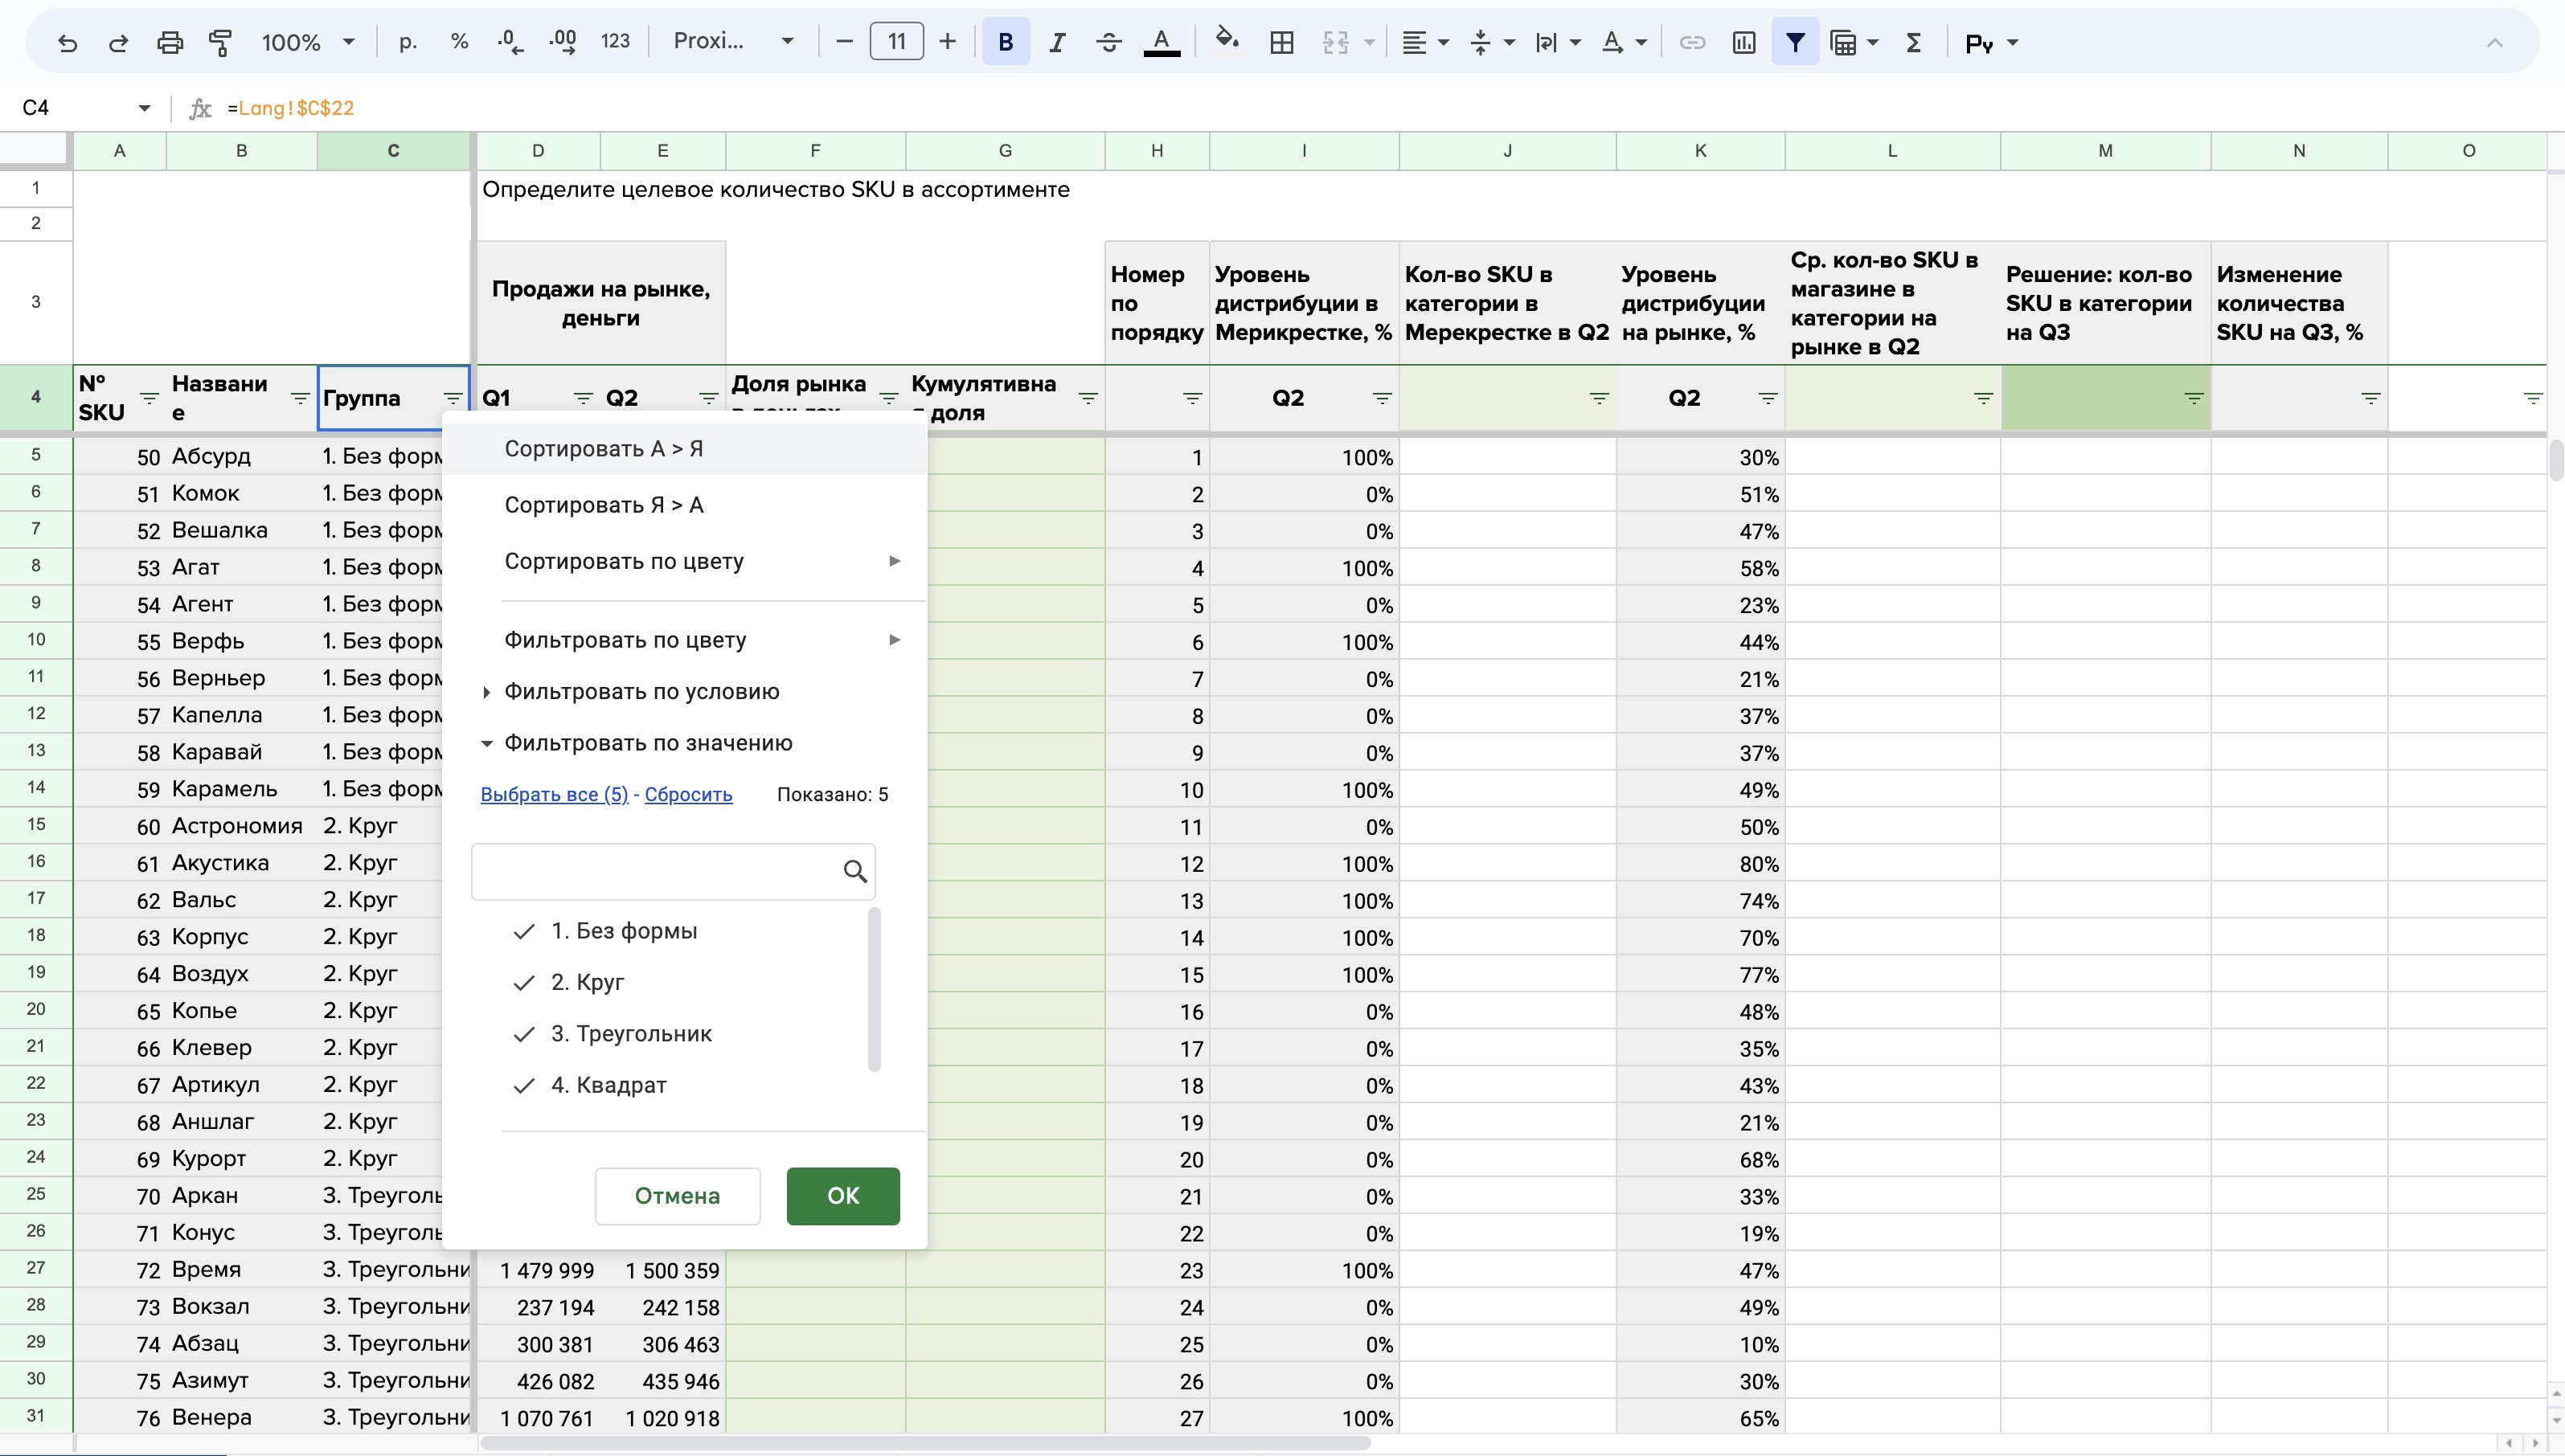
Task: Expand 'Фильтровать по условию' section
Action: click(x=641, y=692)
